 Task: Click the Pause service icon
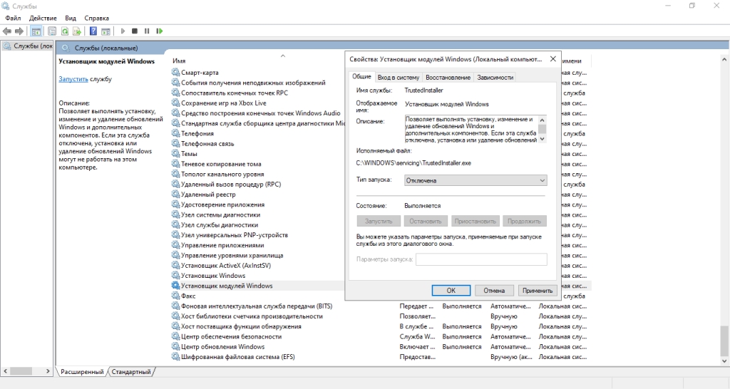pyautogui.click(x=147, y=31)
